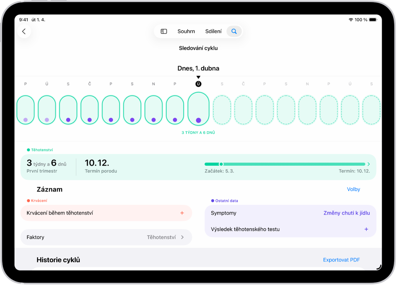
Task: Open search with the magnifier icon
Action: click(234, 31)
